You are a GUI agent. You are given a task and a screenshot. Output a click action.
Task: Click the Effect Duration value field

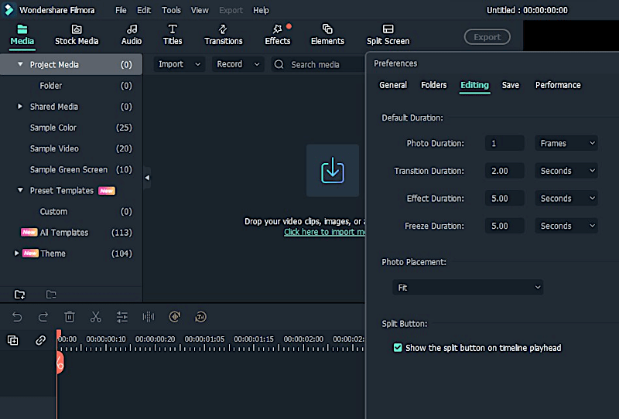coord(504,199)
